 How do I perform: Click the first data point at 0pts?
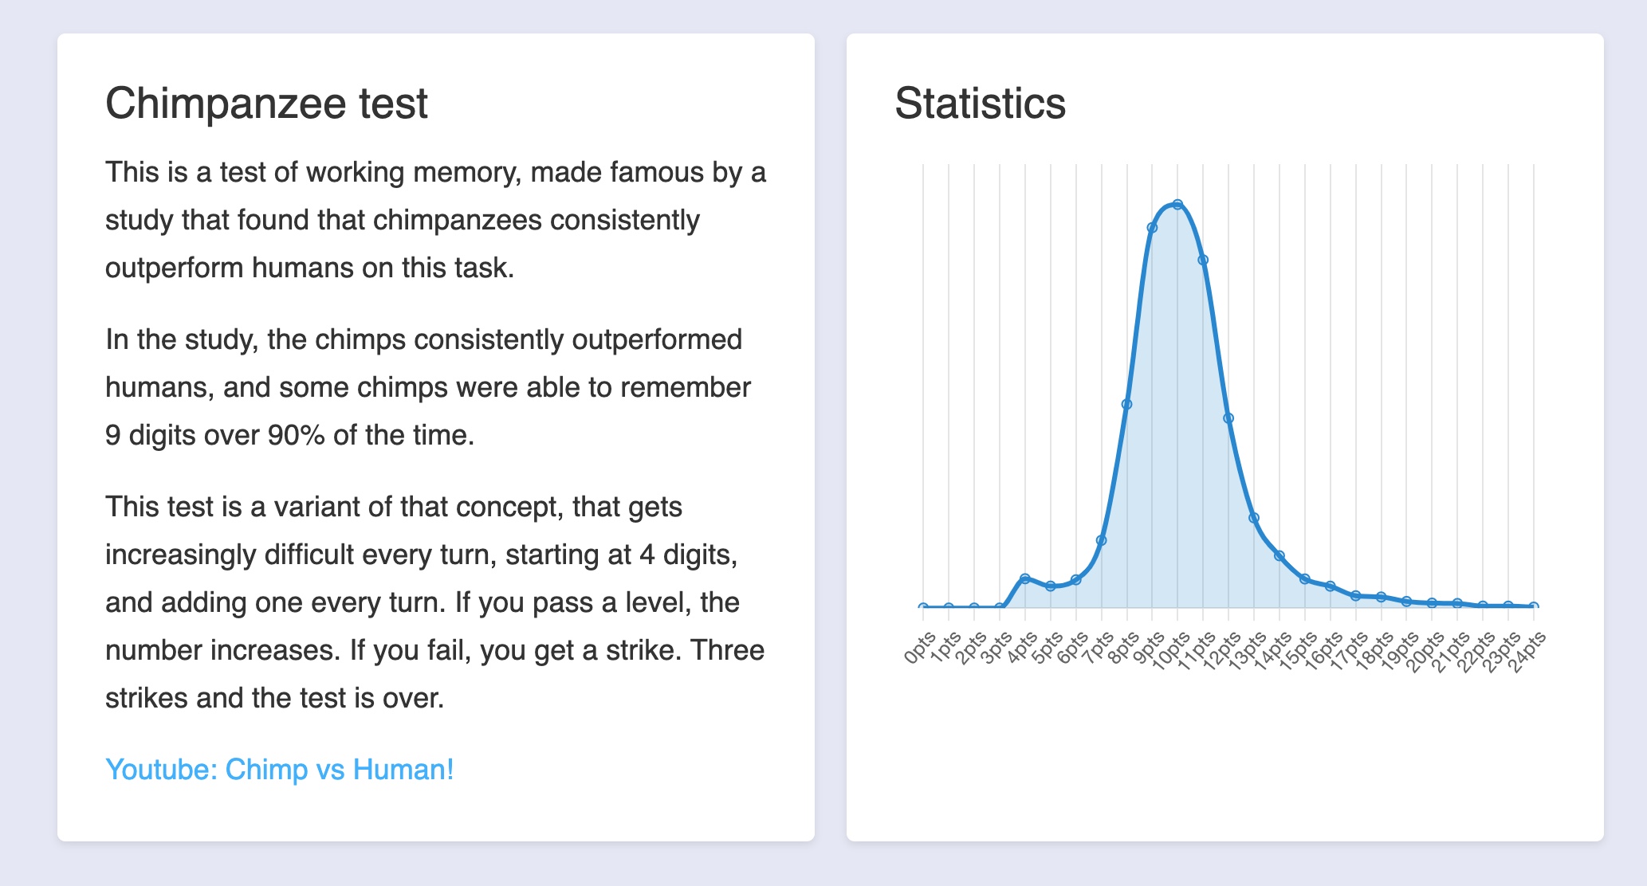923,607
